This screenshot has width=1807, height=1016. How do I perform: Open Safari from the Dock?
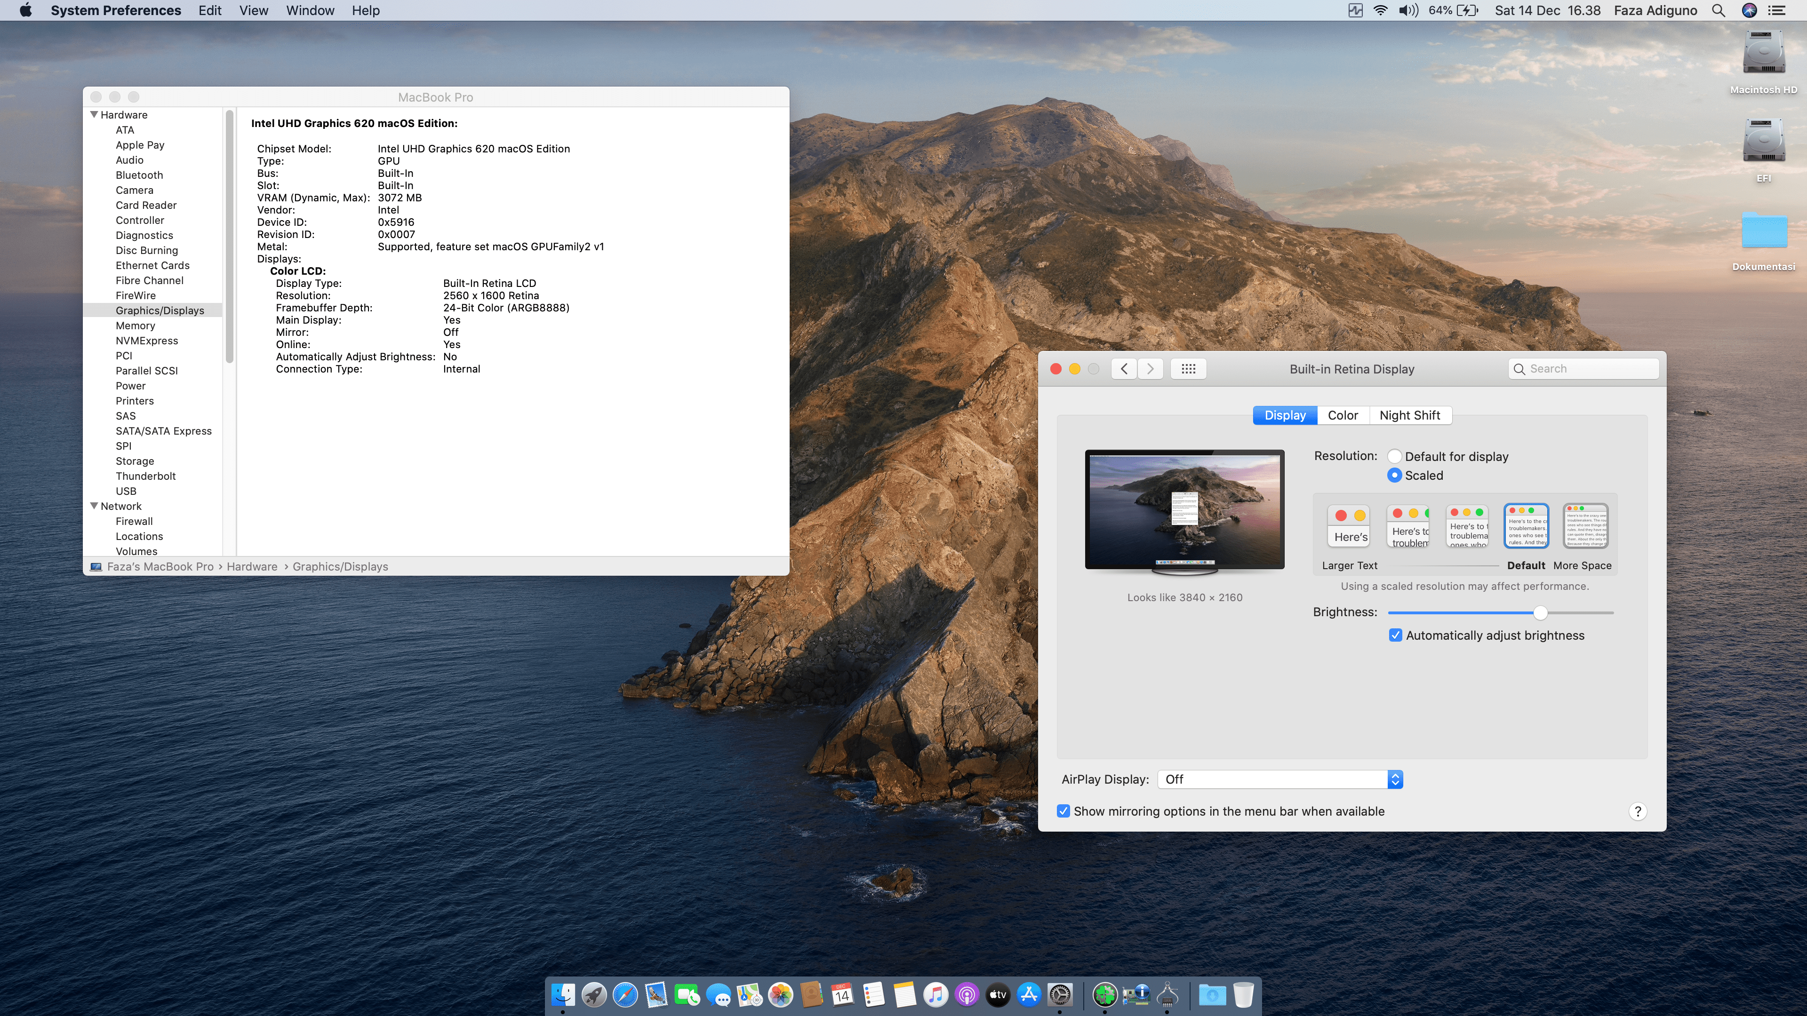tap(624, 994)
